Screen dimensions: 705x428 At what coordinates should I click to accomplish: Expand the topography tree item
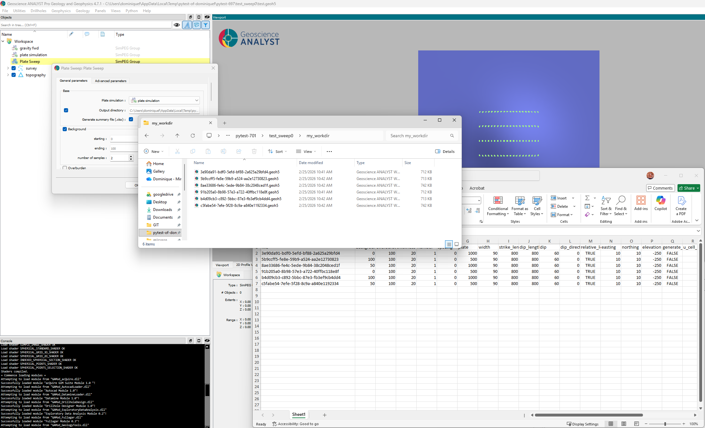point(8,75)
